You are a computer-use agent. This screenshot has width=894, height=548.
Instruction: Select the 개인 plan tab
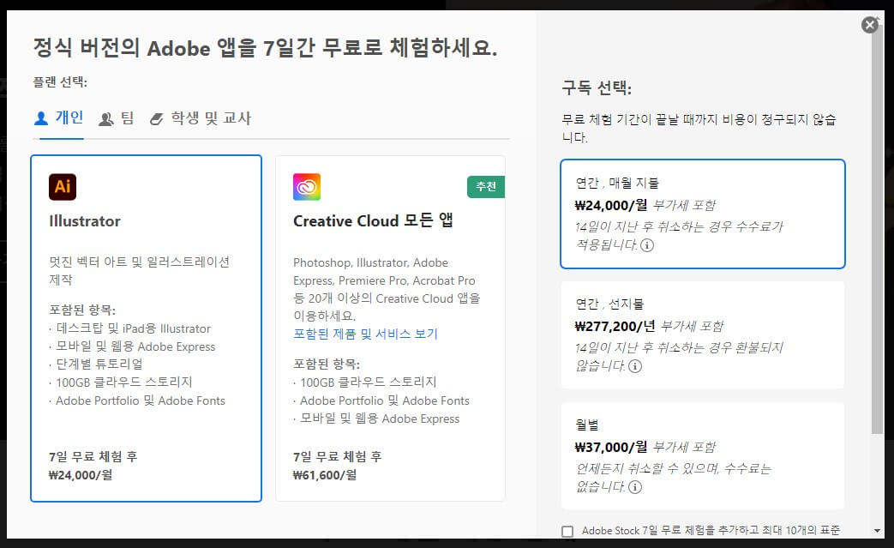(x=59, y=118)
